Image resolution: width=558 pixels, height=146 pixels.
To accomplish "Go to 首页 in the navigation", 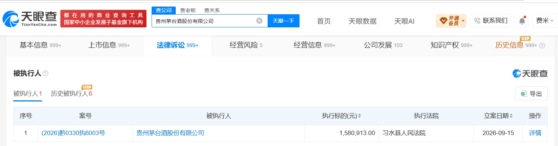I will click(324, 21).
